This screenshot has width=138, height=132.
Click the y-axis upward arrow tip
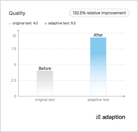pos(18,30)
